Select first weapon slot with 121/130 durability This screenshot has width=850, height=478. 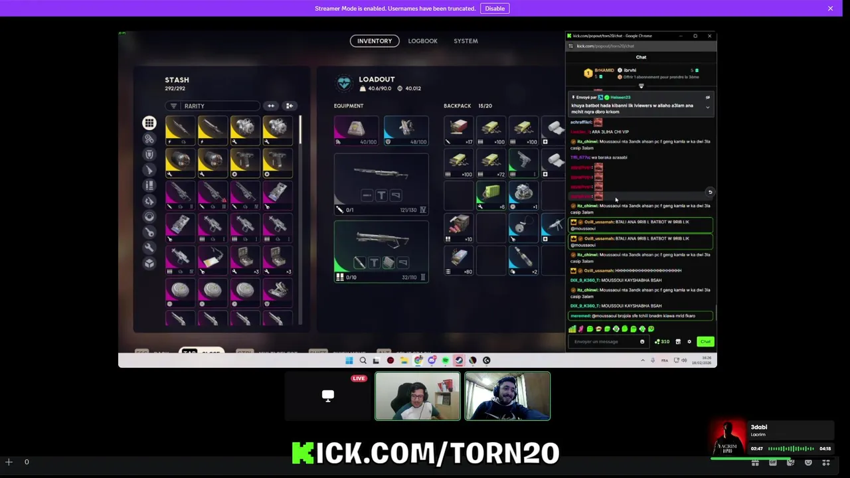[x=381, y=184]
